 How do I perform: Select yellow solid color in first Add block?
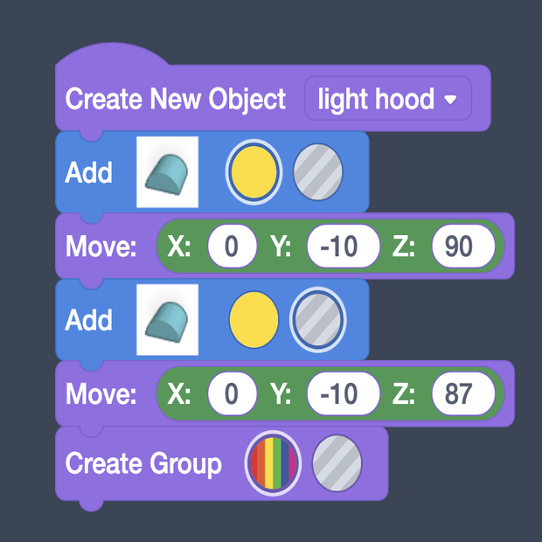click(254, 171)
